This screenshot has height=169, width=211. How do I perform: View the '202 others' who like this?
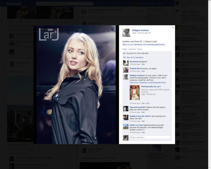click(x=137, y=53)
